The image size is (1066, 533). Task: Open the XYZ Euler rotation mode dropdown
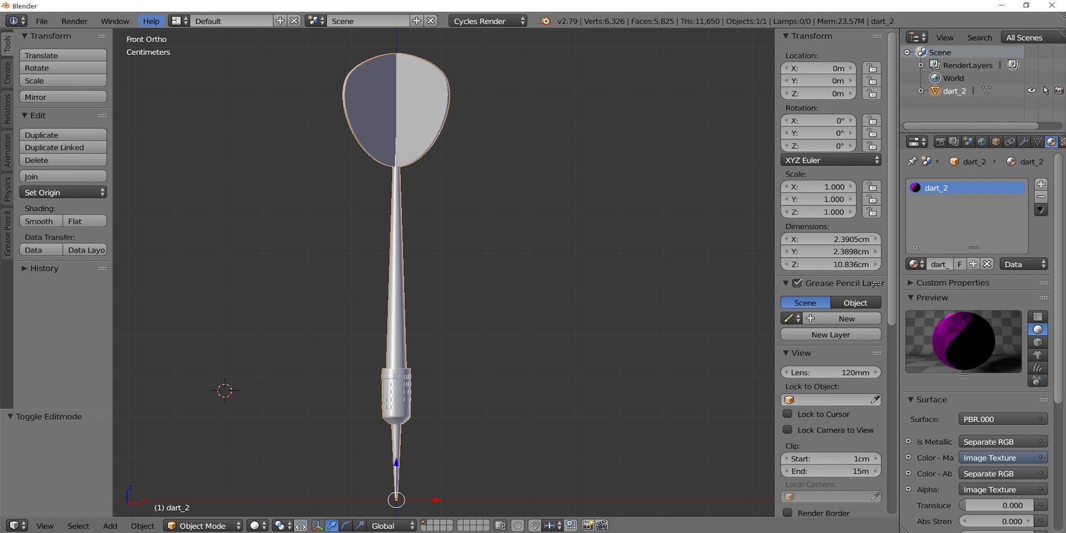(x=831, y=160)
